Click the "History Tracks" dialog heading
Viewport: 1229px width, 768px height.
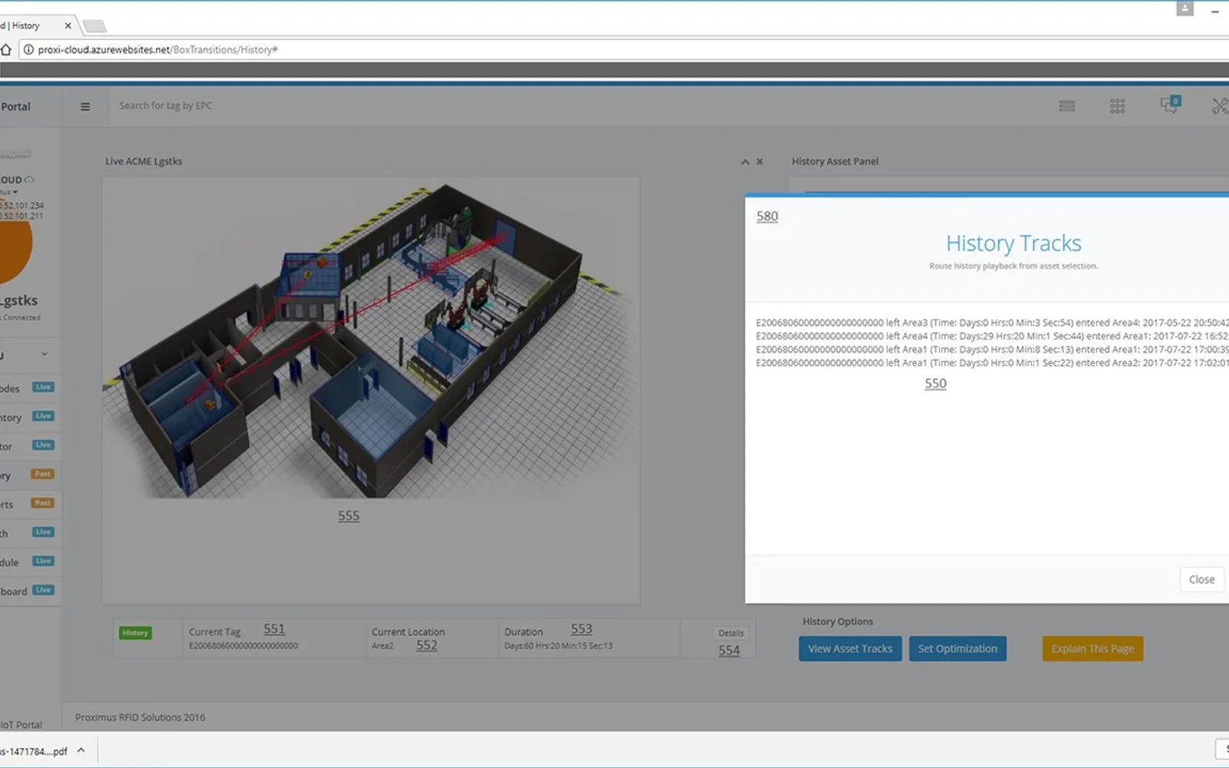(x=1013, y=243)
